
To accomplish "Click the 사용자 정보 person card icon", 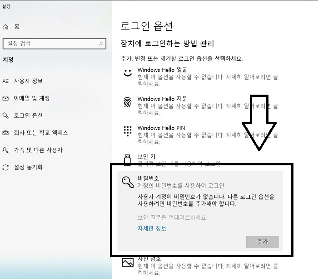I will coord(5,81).
